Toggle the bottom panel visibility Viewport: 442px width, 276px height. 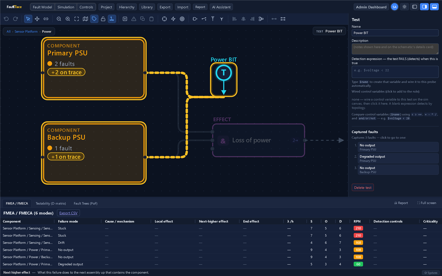coord(435,7)
